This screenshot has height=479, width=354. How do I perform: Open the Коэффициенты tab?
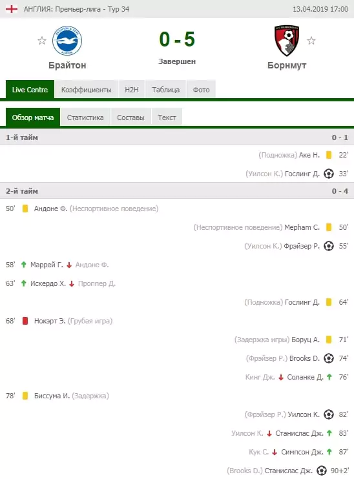(86, 90)
